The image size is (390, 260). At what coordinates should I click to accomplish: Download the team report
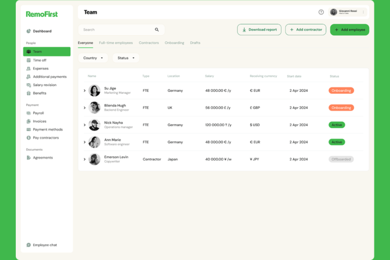click(x=259, y=30)
